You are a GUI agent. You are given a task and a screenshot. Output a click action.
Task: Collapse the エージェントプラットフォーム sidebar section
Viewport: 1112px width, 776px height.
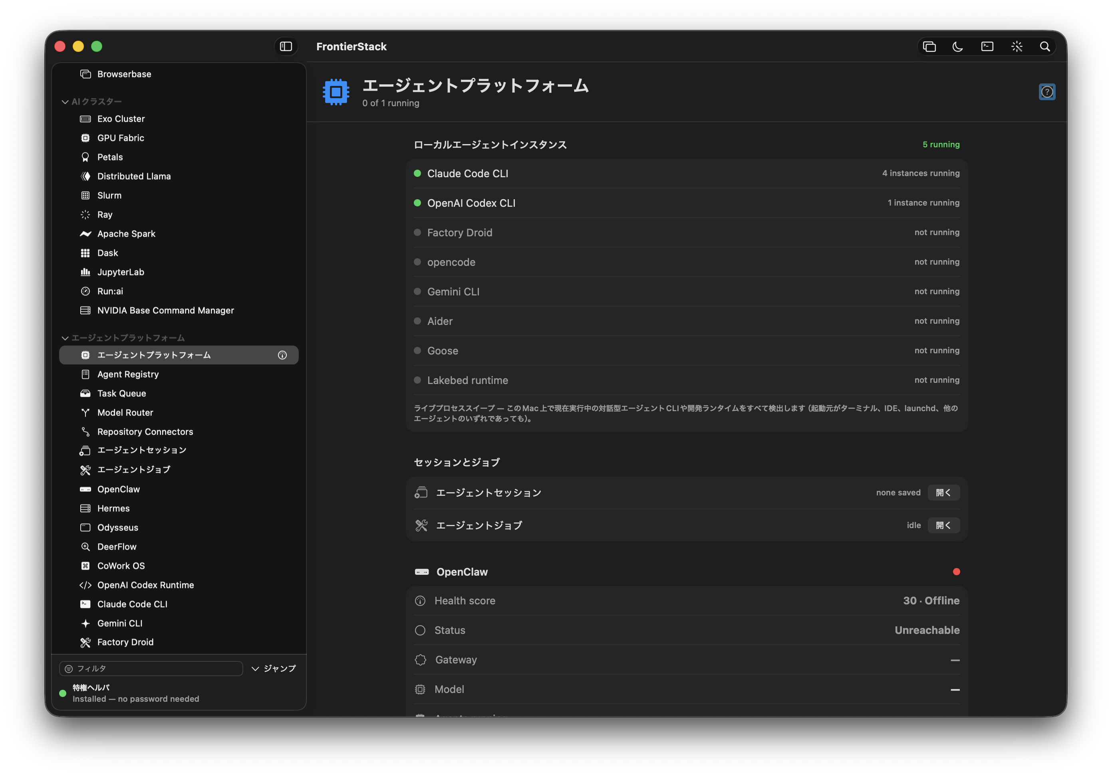click(65, 338)
